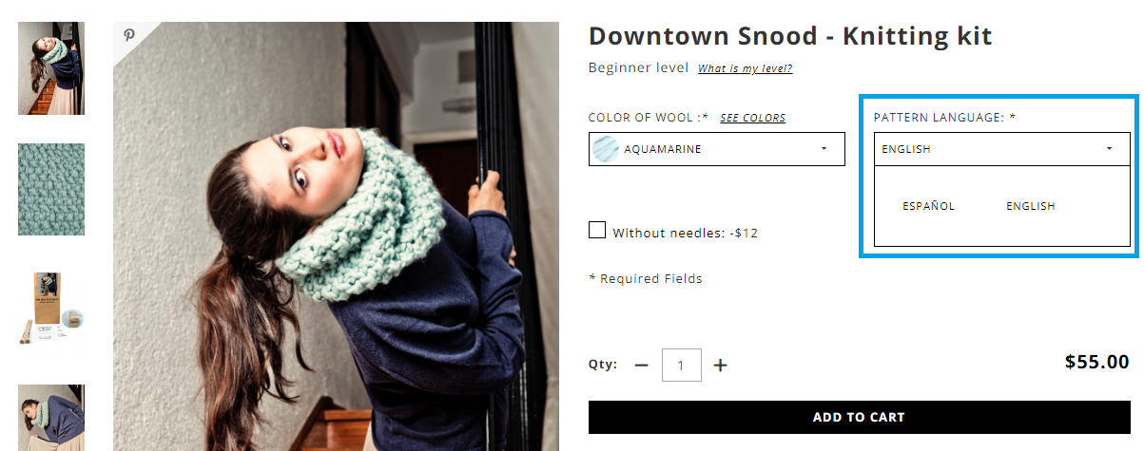
Task: Click the Downtown Snood product title
Action: click(x=790, y=37)
